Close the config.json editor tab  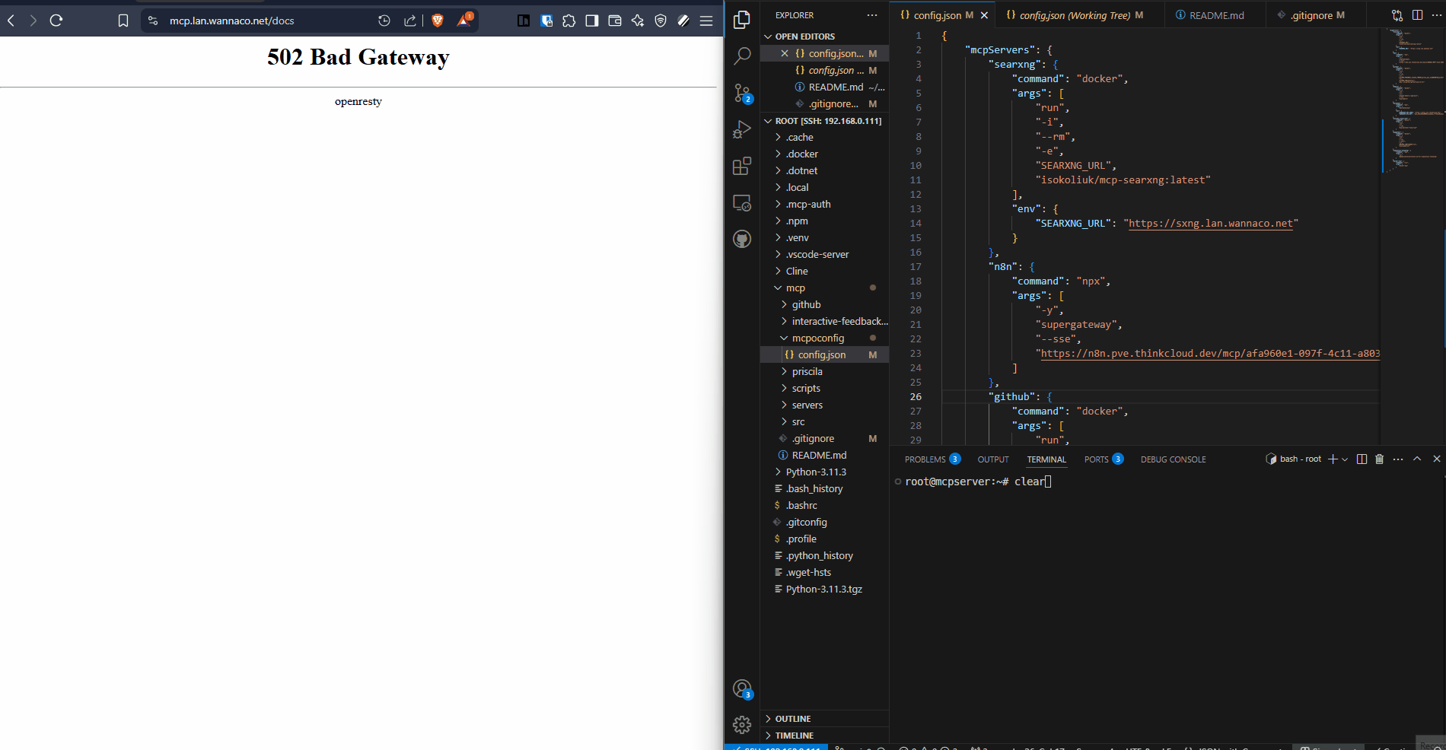click(x=984, y=15)
